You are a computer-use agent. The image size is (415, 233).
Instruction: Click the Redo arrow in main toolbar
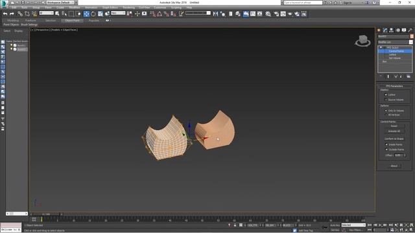pos(12,14)
